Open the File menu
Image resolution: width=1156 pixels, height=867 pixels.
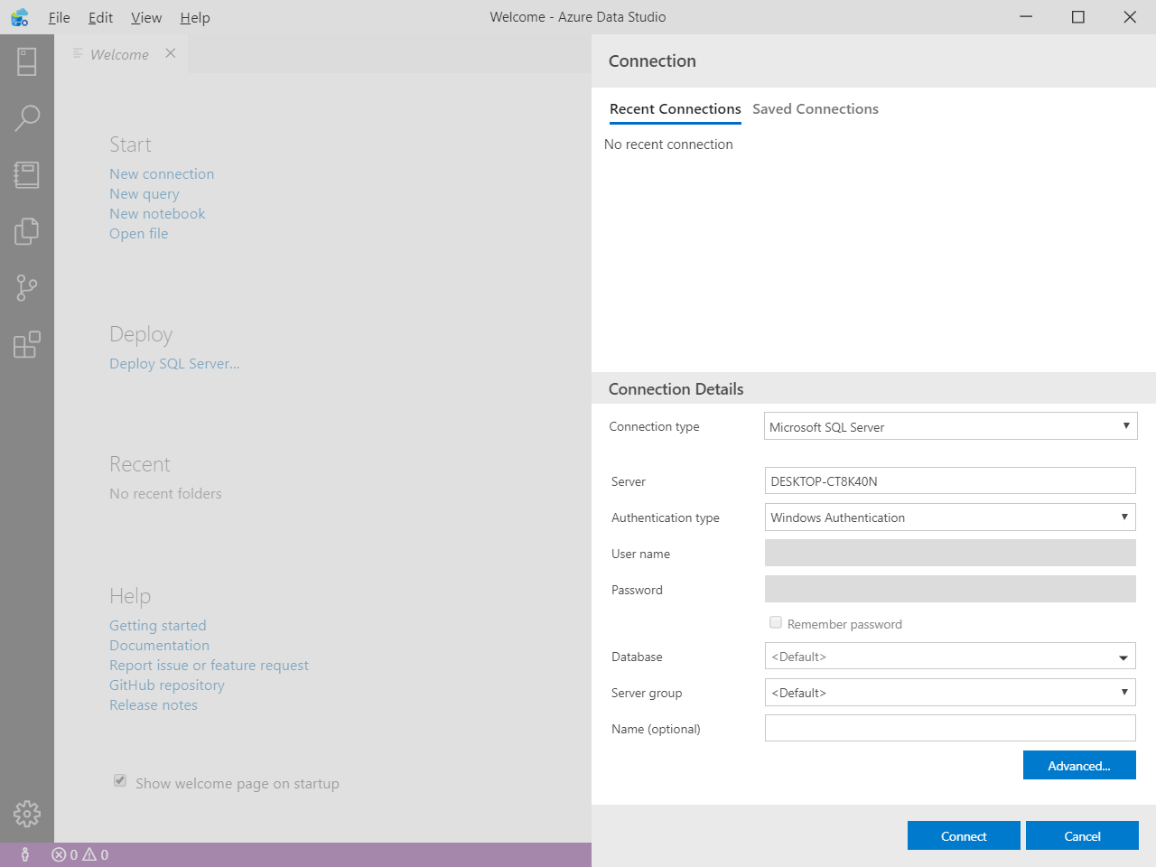(60, 17)
